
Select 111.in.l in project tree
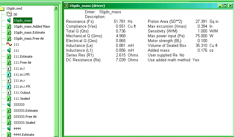tap(19, 68)
